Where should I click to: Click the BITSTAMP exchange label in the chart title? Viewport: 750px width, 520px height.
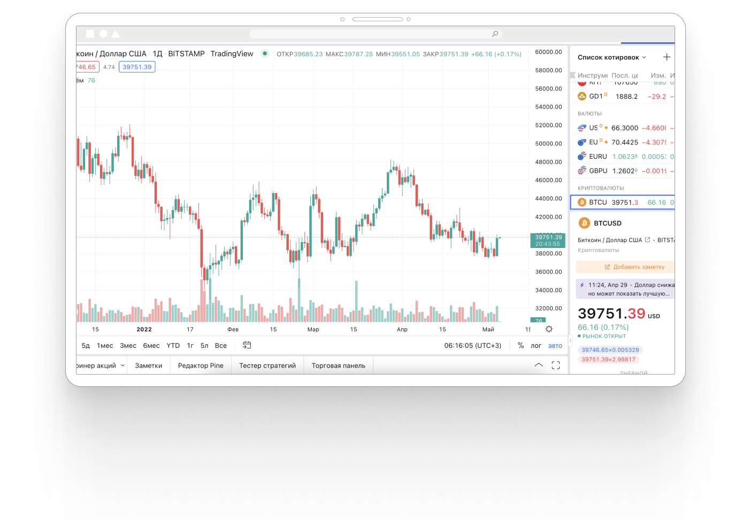(x=186, y=54)
